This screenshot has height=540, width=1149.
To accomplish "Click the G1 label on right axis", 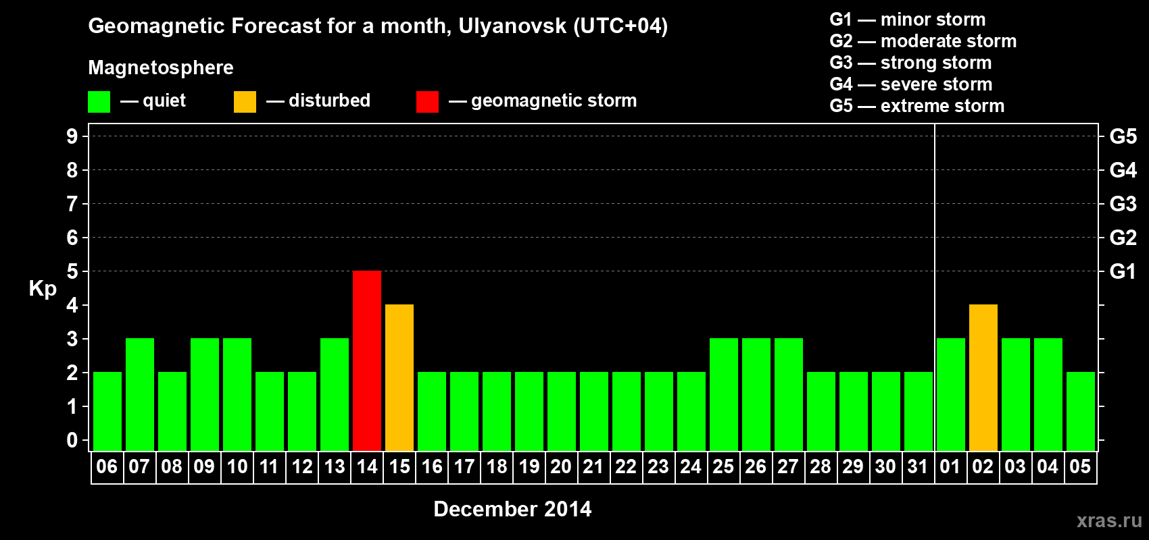I will [x=1123, y=271].
